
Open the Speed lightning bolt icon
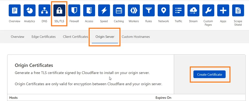pyautogui.click(x=104, y=10)
